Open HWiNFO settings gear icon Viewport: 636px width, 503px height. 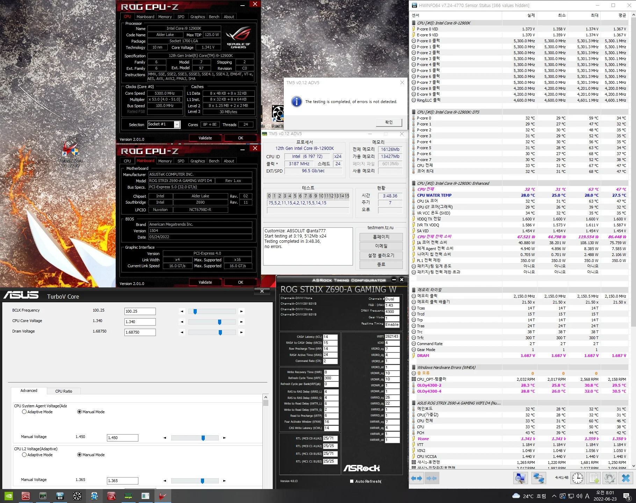point(610,478)
